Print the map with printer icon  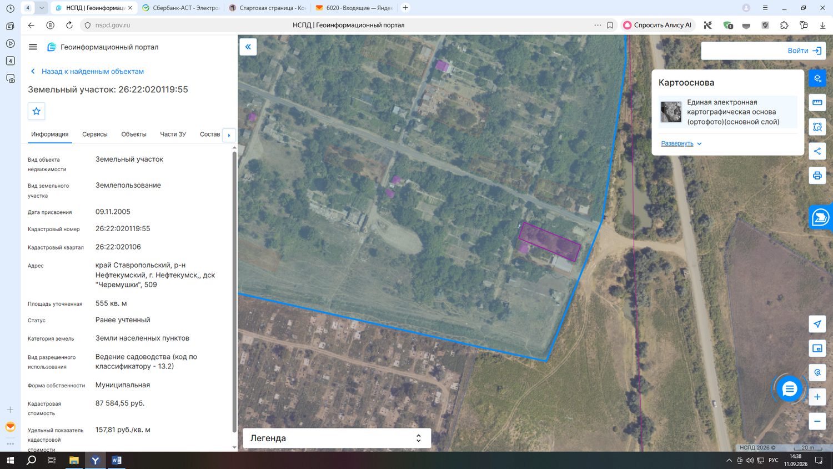click(817, 176)
